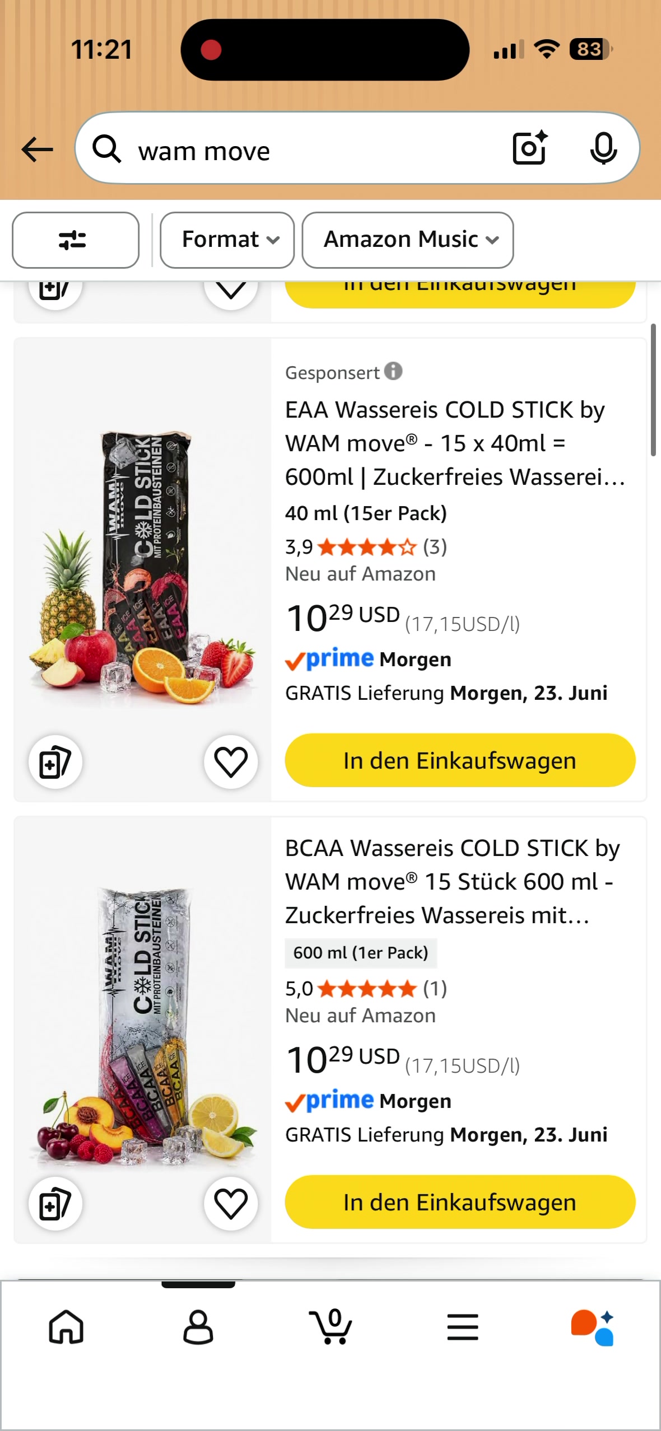Open the account profile tab
This screenshot has width=661, height=1431.
point(198,1326)
